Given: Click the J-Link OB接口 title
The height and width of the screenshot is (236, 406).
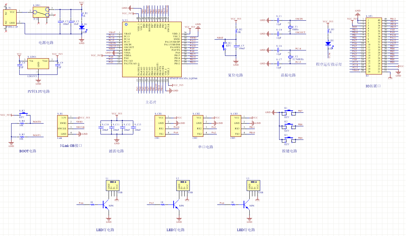Looking at the screenshot, I should pos(71,146).
